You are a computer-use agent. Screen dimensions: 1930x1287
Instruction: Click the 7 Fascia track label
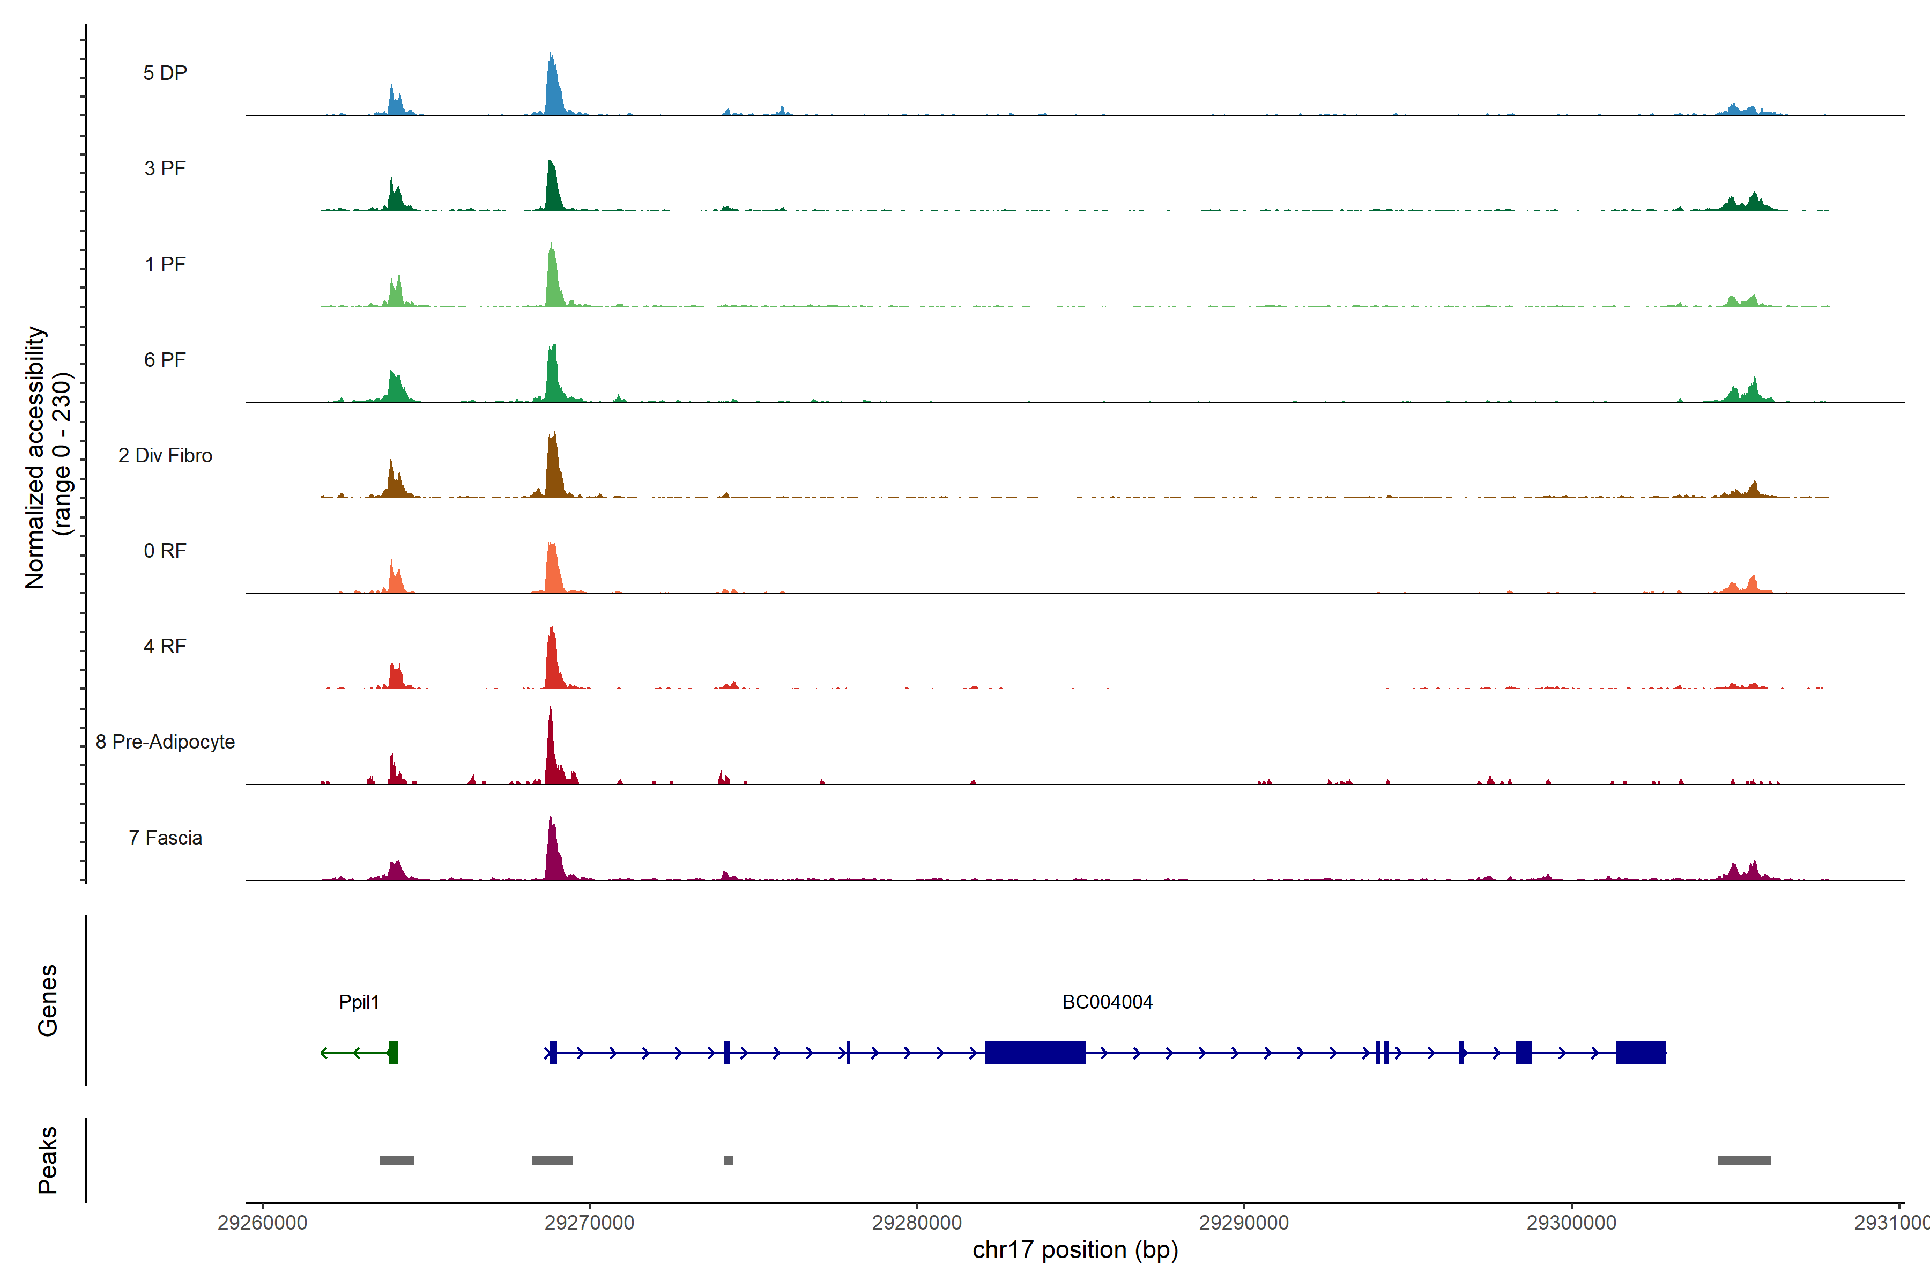(x=165, y=838)
